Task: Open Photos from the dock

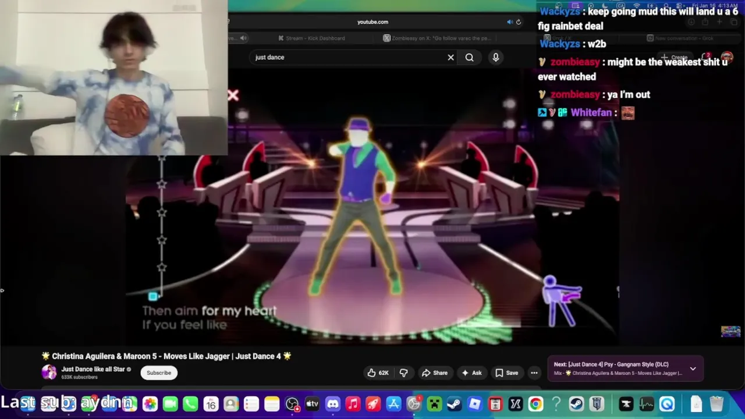Action: click(x=150, y=403)
